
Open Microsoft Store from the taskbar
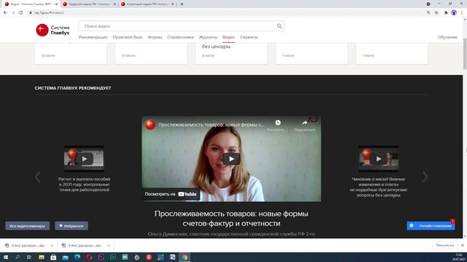tap(53, 257)
